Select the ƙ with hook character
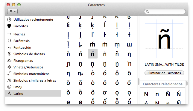Image resolution: width=193 pixels, height=111 pixels. coord(68,25)
